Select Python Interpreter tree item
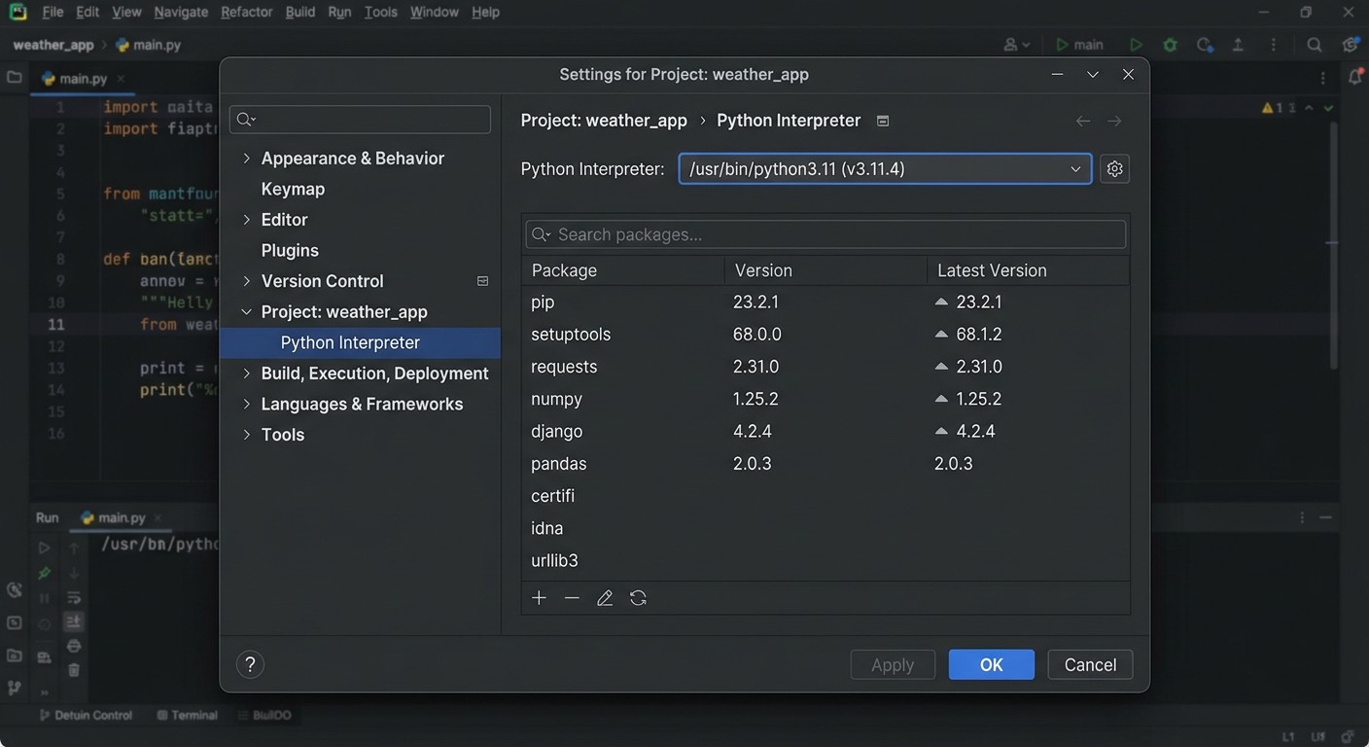The image size is (1369, 747). coord(360,342)
